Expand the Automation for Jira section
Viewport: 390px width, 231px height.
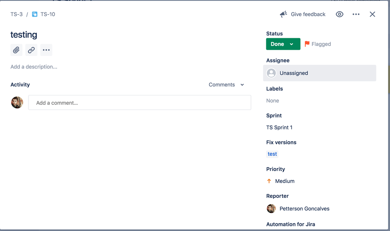coord(290,224)
